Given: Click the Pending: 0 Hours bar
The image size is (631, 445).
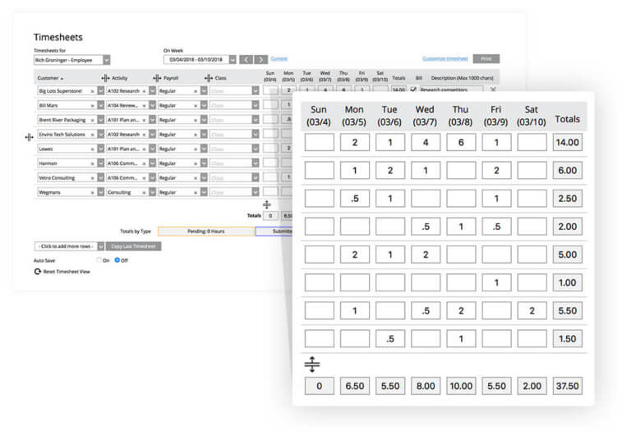Looking at the screenshot, I should coord(206,232).
